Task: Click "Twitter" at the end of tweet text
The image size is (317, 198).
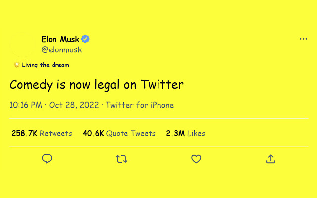Action: 162,85
